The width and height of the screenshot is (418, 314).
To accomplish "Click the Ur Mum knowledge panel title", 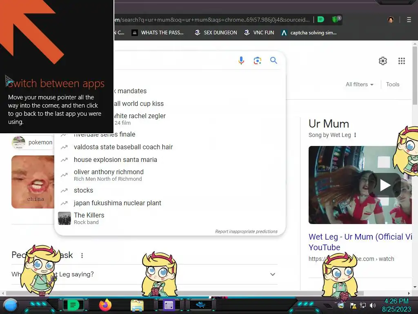I will pyautogui.click(x=329, y=124).
